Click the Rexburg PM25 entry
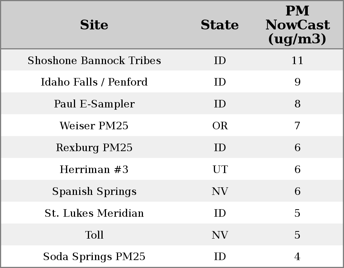Viewport: 344px width, 268px height. click(x=94, y=148)
